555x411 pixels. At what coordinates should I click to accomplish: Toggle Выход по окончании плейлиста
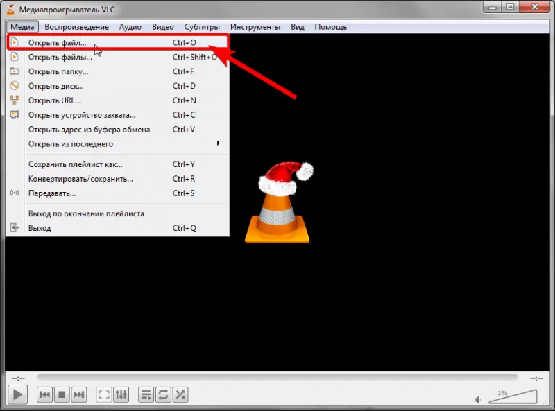click(117, 213)
